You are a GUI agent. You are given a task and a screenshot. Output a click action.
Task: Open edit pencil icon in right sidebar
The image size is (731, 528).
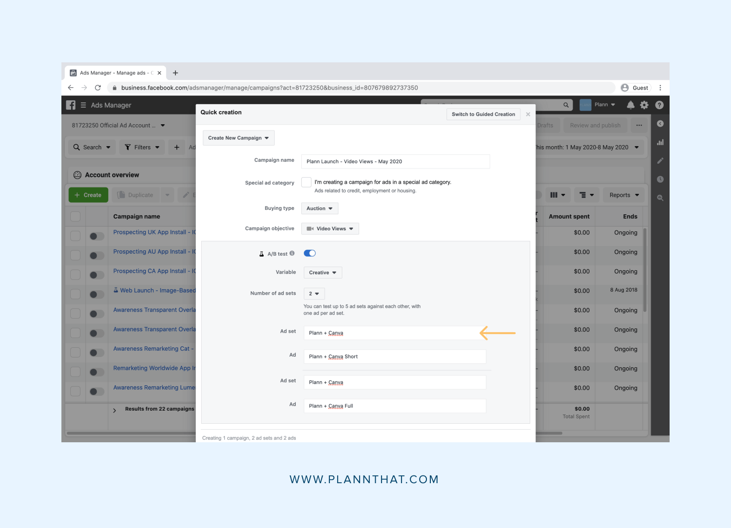660,161
